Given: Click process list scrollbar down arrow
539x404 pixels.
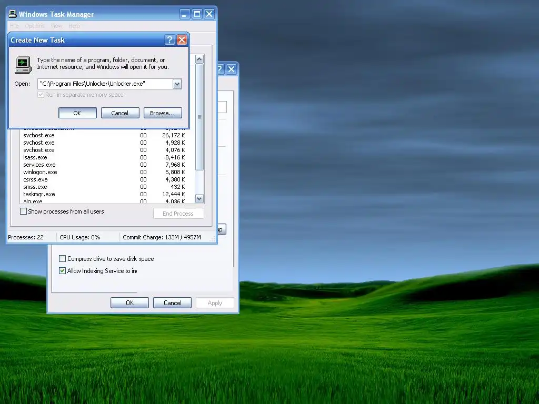Looking at the screenshot, I should coord(199,198).
